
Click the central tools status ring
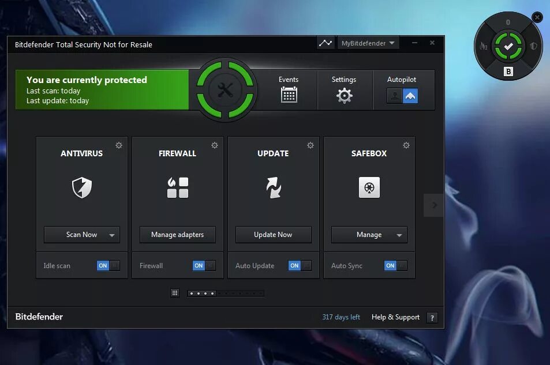click(225, 90)
